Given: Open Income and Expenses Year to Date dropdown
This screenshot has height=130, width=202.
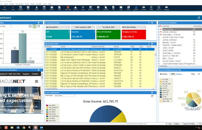Looking at the screenshot, I should click(65, 96).
